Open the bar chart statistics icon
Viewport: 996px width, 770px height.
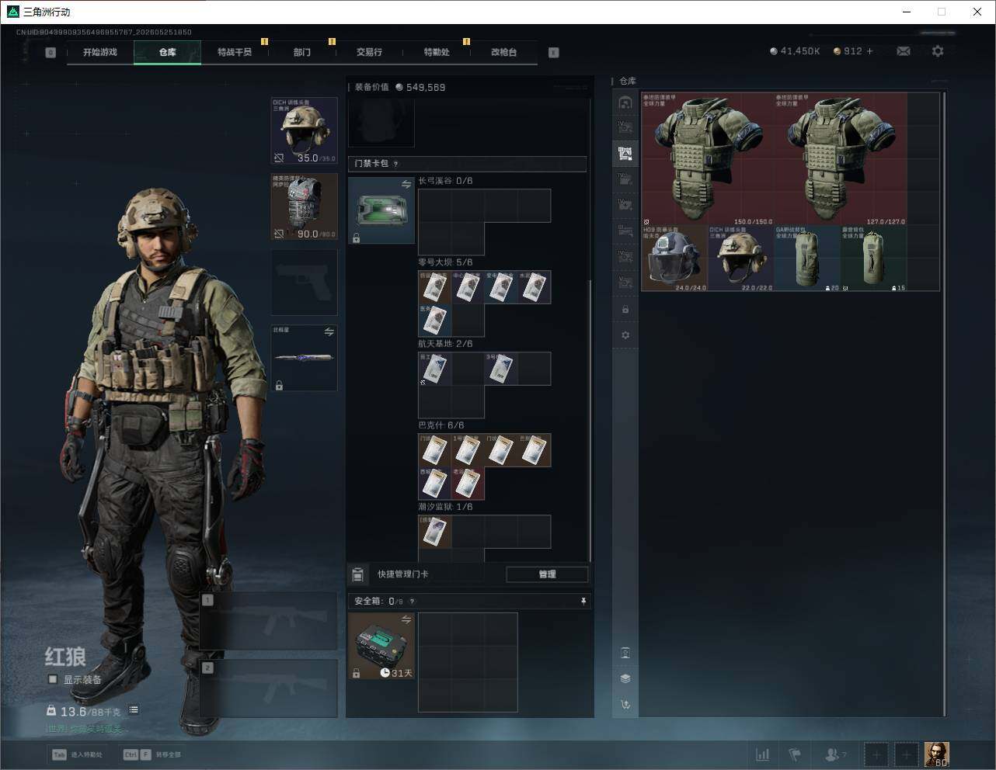[x=763, y=754]
